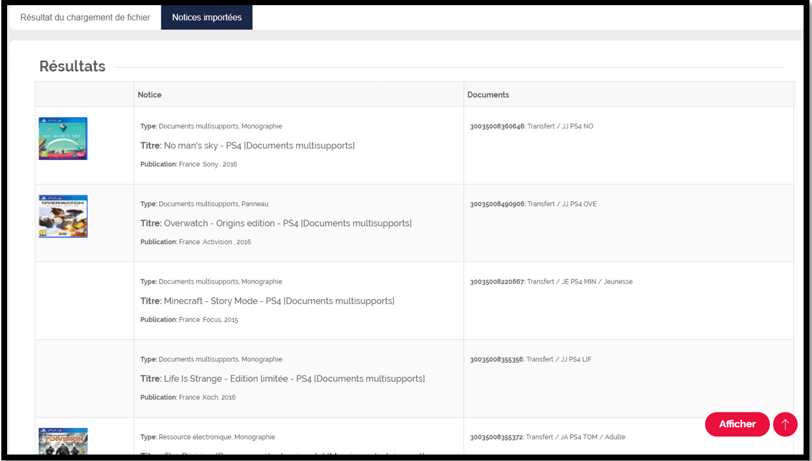
Task: Select document barcode 30035008360646
Action: pos(497,126)
